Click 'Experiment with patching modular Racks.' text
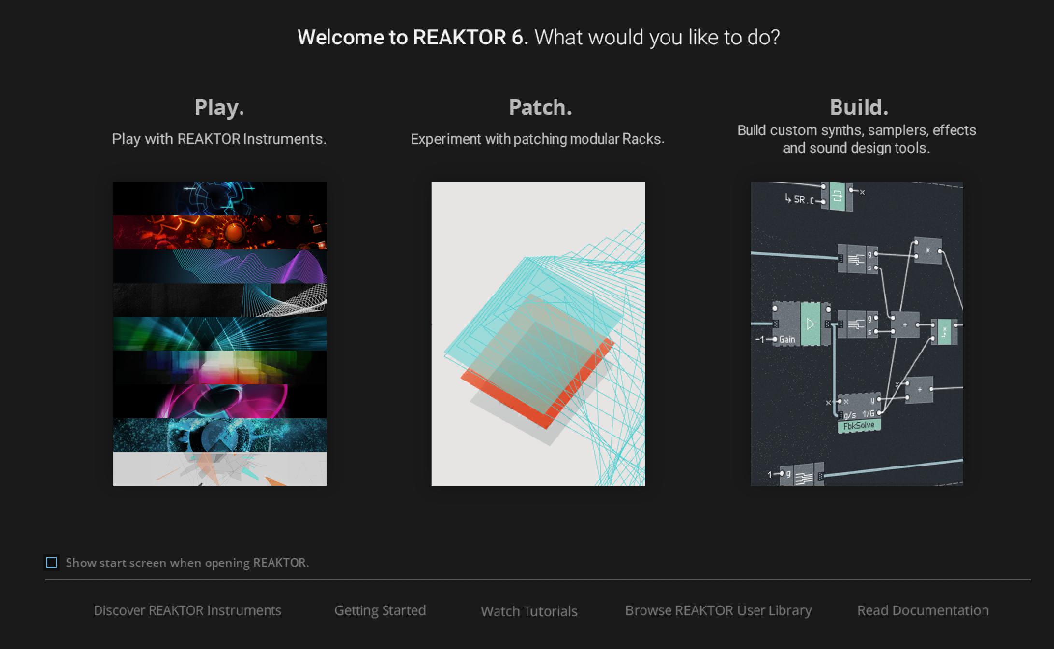Screen dimensions: 1054x649 pos(538,139)
